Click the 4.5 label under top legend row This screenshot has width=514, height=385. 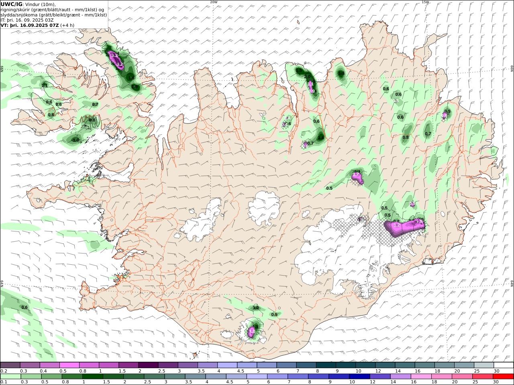pos(241,371)
